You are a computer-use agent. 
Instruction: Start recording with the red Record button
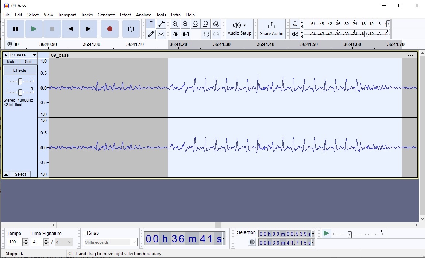pyautogui.click(x=110, y=29)
